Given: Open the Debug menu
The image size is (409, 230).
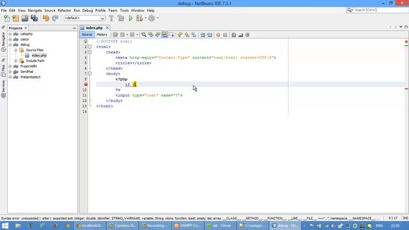Looking at the screenshot, I should point(88,10).
